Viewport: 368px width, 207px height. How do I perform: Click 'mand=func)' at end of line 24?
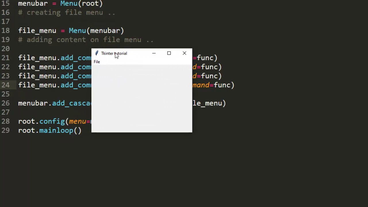[214, 85]
